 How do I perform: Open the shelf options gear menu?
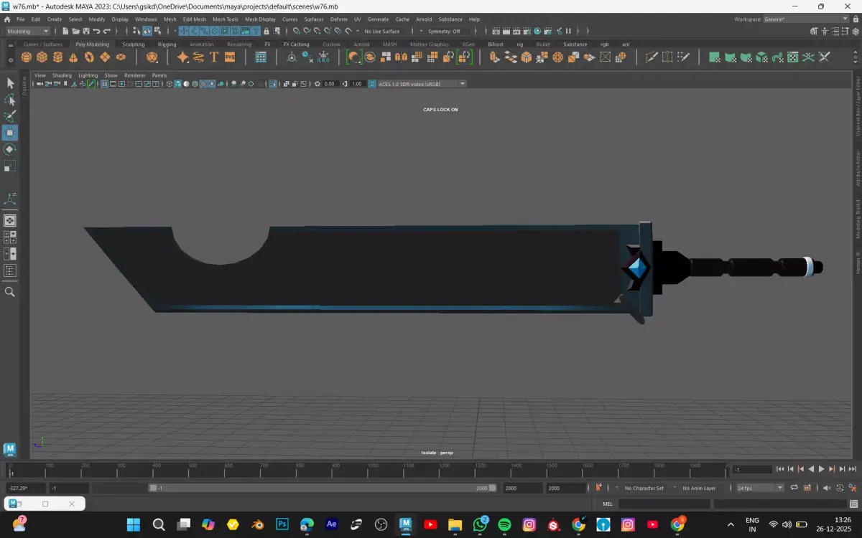point(10,60)
